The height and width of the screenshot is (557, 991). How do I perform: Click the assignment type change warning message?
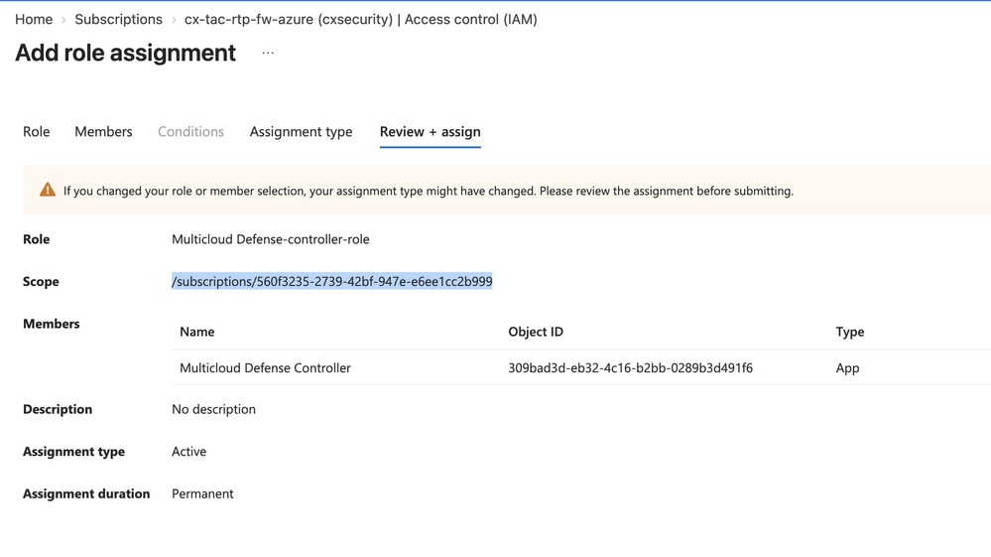tap(428, 191)
